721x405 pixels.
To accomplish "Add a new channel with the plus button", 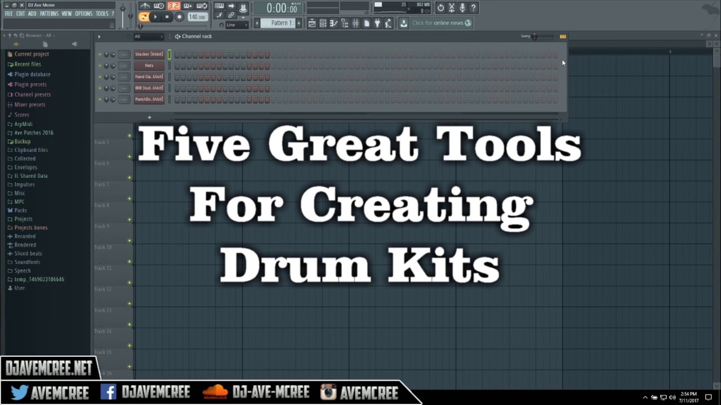I will [149, 118].
